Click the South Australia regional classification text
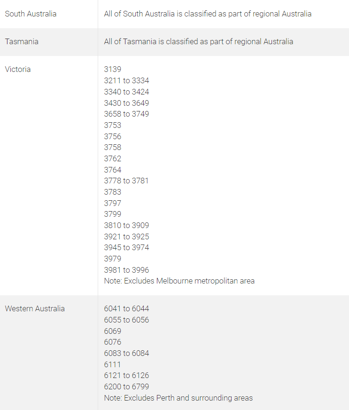 [208, 14]
